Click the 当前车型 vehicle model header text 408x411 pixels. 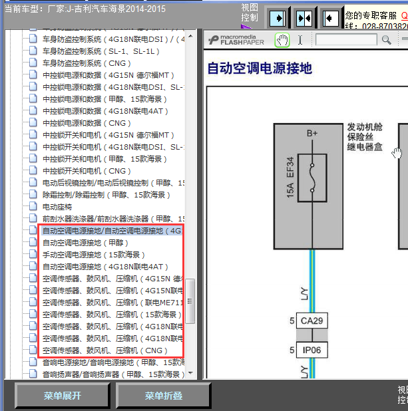click(x=85, y=9)
